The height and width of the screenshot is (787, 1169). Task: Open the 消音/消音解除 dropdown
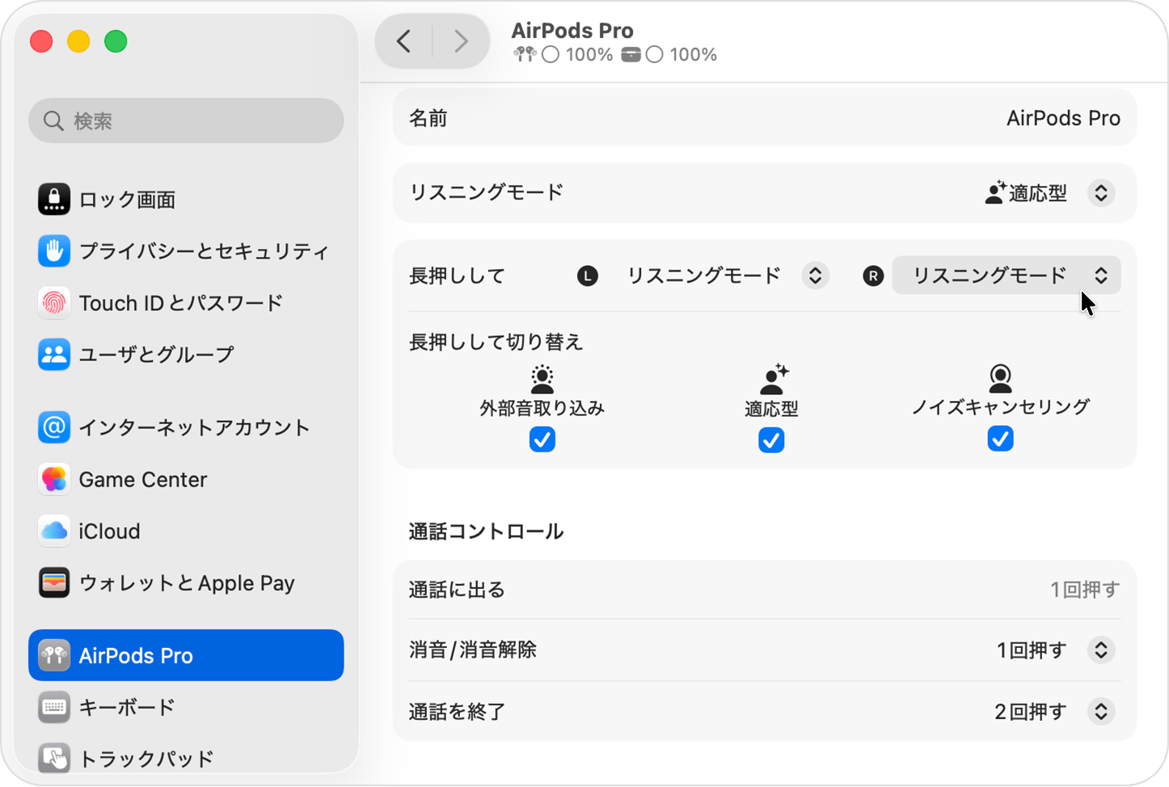(x=1100, y=650)
